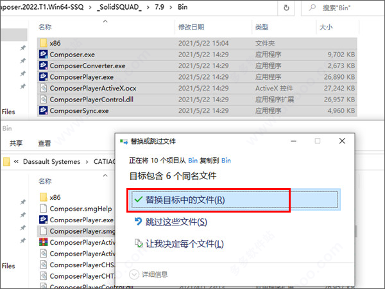The image size is (385, 289).
Task: Click the ComposerPlayerActiveX.ocx file icon
Action: pyautogui.click(x=44, y=88)
